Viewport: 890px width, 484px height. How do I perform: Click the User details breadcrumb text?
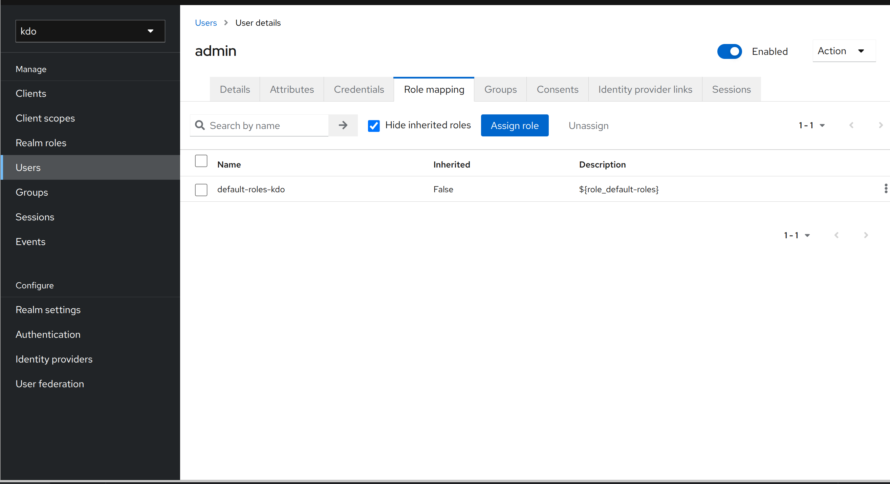258,23
